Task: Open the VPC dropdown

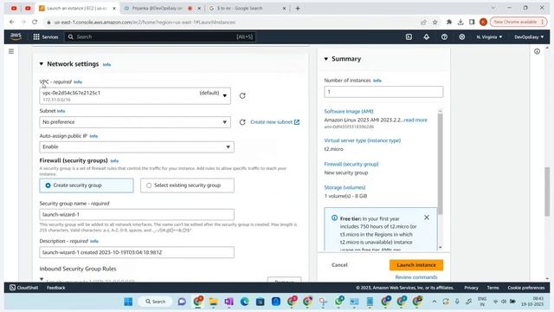Action: point(135,96)
